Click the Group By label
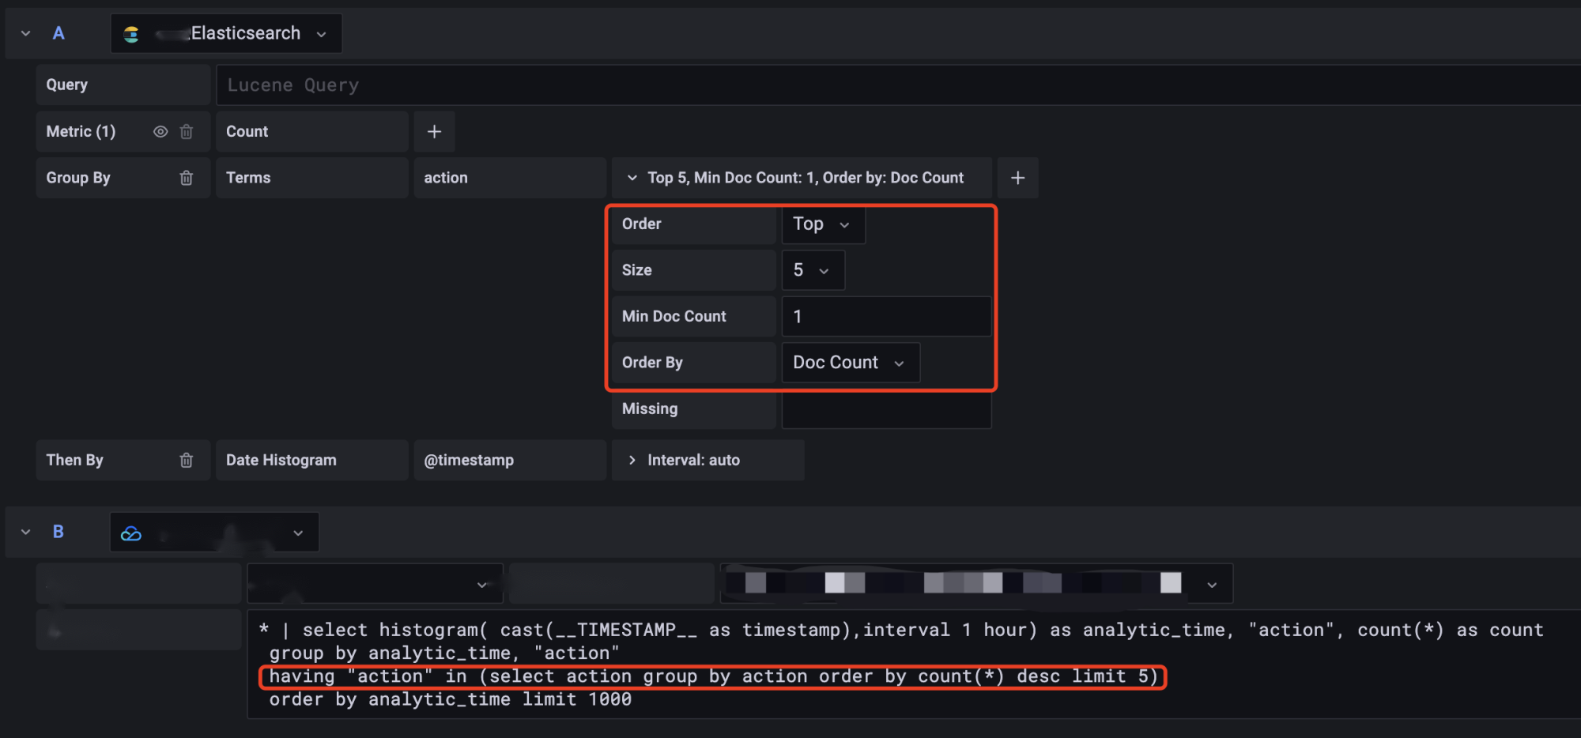Image resolution: width=1581 pixels, height=738 pixels. pos(78,178)
